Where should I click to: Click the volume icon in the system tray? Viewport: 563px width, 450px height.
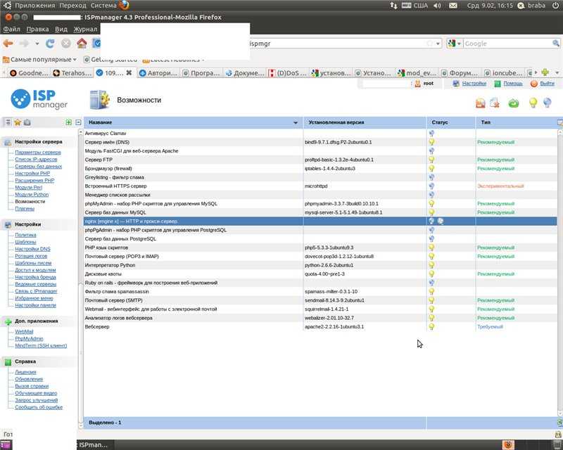tap(437, 6)
